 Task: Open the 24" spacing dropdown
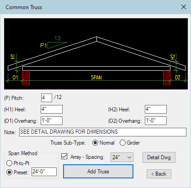[x=122, y=157]
